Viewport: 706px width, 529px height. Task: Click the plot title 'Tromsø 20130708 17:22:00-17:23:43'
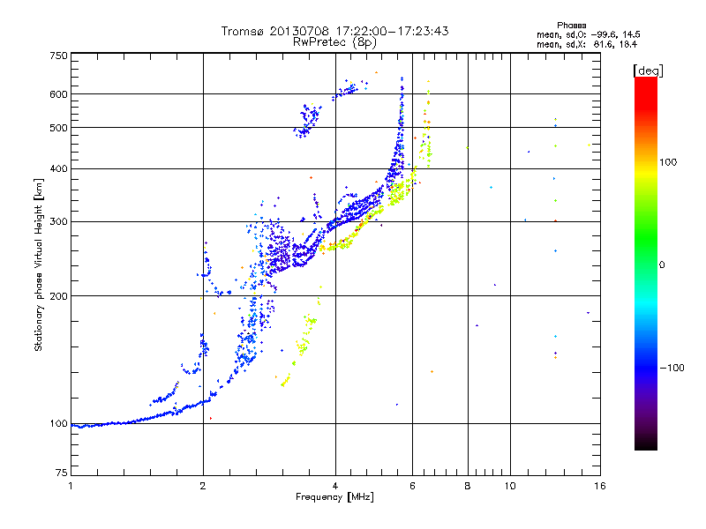coord(334,31)
